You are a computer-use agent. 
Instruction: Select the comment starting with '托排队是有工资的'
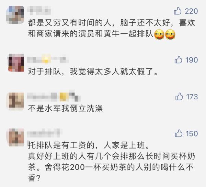pos(111,162)
